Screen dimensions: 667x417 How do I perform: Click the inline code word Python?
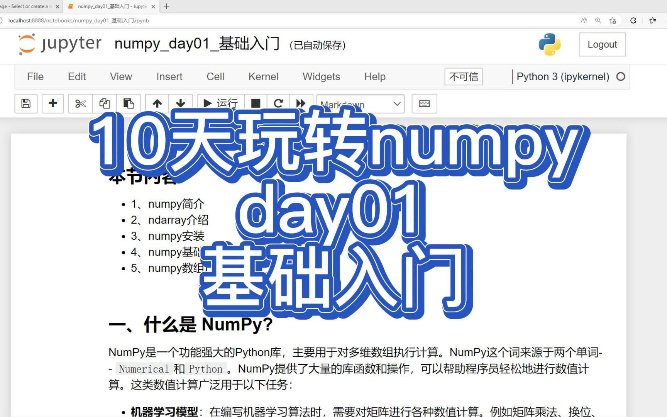click(205, 369)
